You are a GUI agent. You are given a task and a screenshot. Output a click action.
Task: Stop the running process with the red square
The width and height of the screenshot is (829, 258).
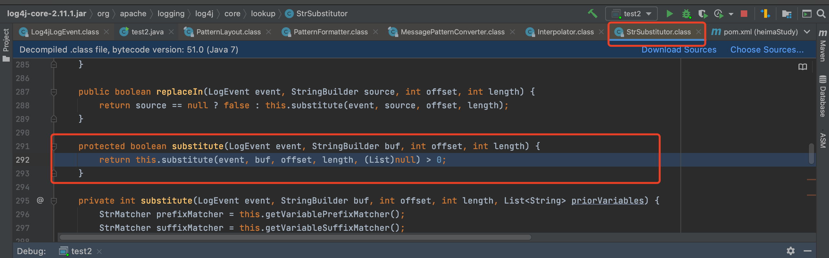tap(744, 14)
